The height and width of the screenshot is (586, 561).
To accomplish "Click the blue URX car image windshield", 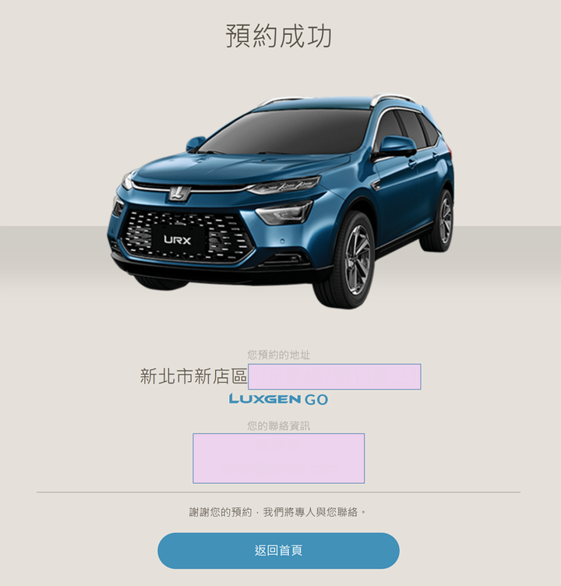I will 288,132.
